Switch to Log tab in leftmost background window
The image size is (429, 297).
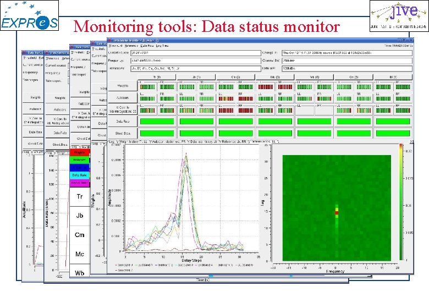[x=27, y=152]
